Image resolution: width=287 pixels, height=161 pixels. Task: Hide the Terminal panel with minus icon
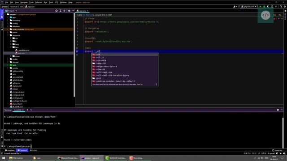coord(282,110)
